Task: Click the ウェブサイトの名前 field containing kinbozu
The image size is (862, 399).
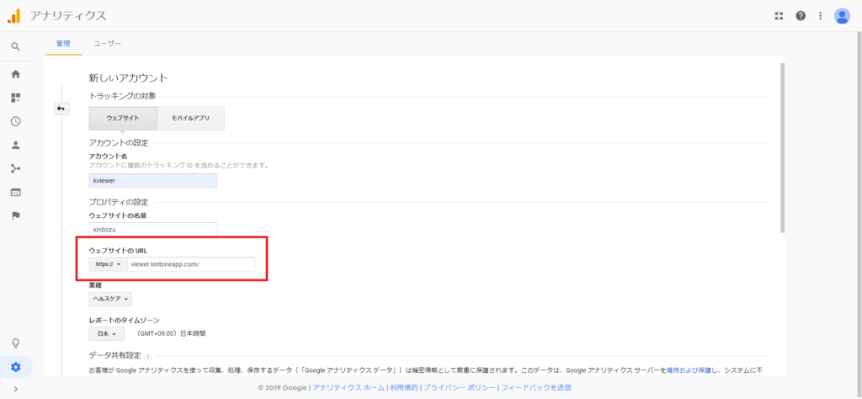Action: click(x=153, y=229)
